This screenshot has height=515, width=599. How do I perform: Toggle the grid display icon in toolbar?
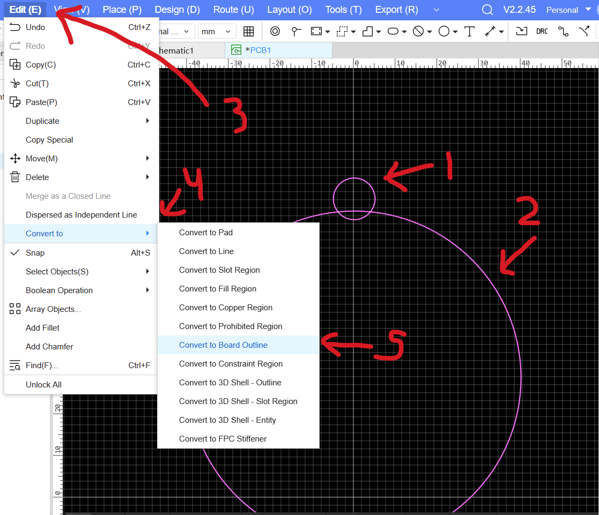248,32
